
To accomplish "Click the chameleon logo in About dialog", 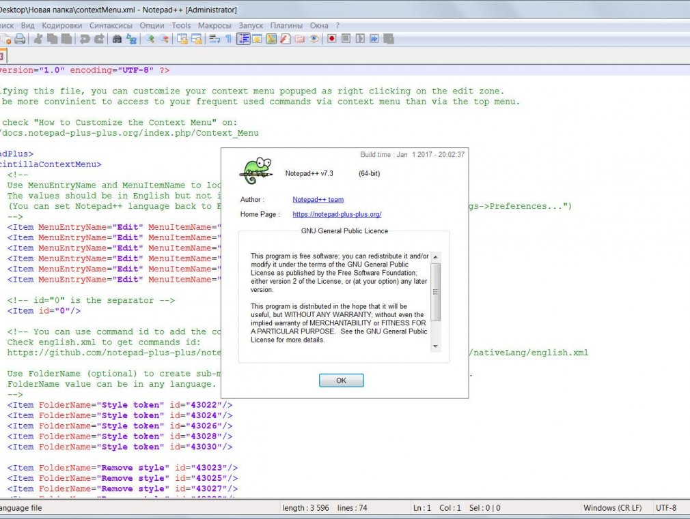I will pyautogui.click(x=258, y=171).
